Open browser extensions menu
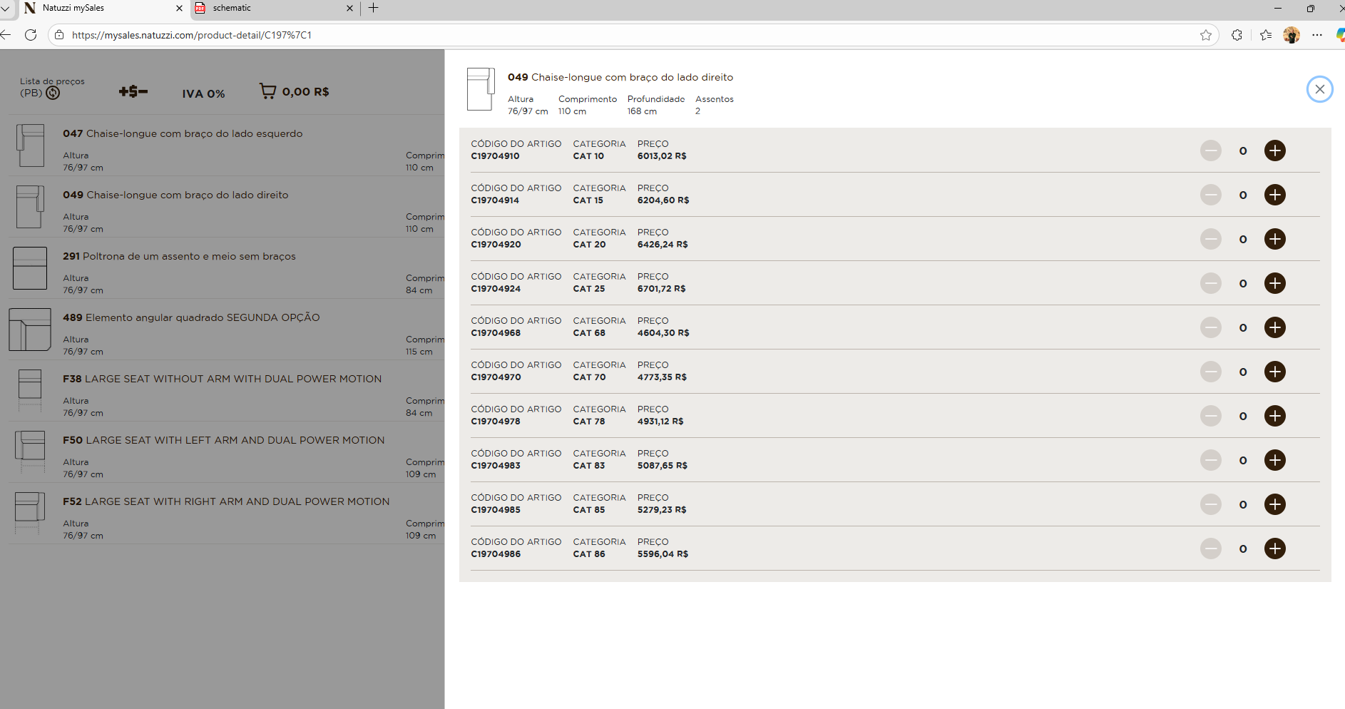Image resolution: width=1345 pixels, height=709 pixels. tap(1237, 35)
